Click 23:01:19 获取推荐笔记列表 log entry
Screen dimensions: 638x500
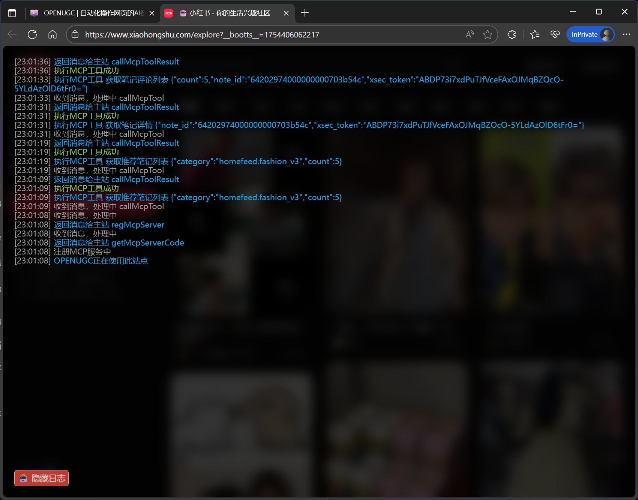click(x=178, y=162)
